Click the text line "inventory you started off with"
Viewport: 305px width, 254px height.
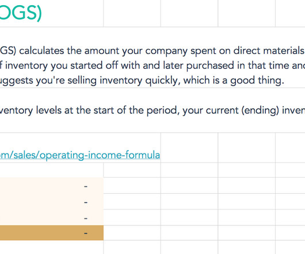152,66
